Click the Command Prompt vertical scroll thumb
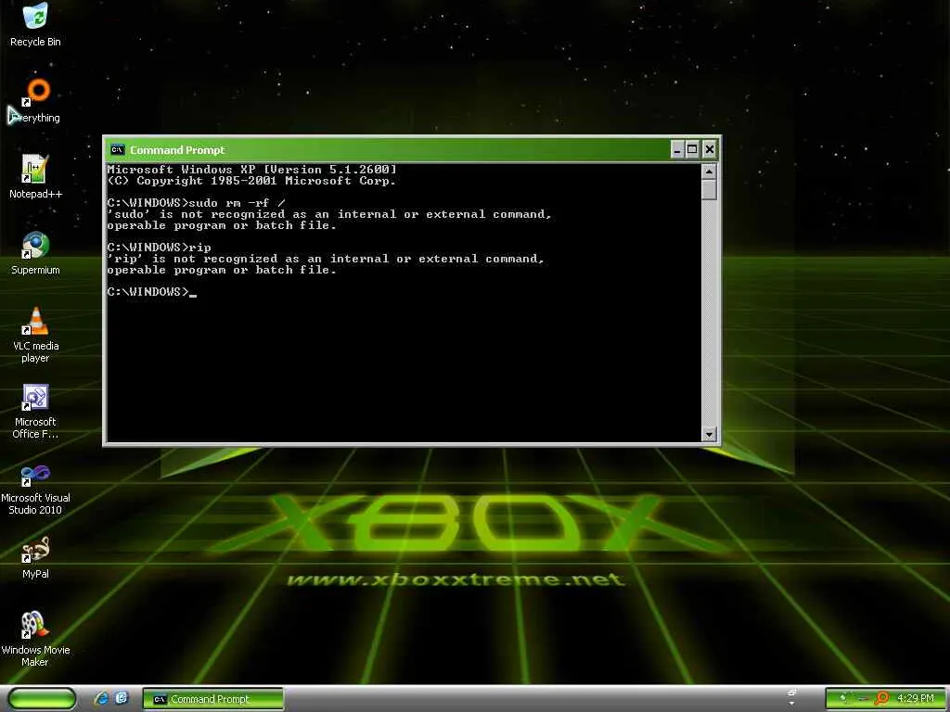 (x=709, y=189)
